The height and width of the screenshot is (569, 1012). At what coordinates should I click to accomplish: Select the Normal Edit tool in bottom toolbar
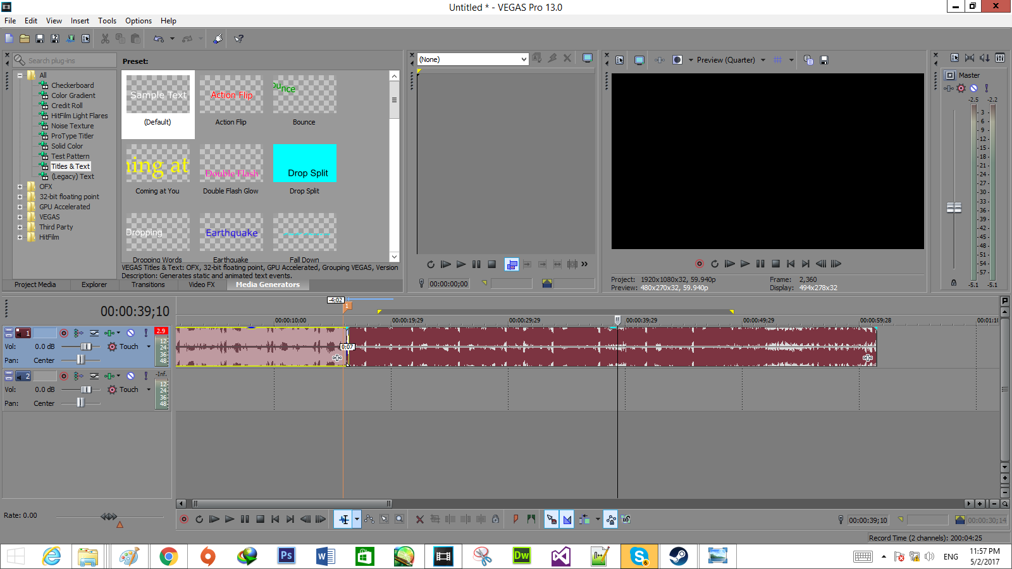tap(343, 519)
